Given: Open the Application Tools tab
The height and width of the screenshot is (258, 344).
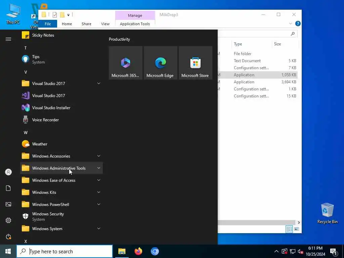Looking at the screenshot, I should [135, 24].
